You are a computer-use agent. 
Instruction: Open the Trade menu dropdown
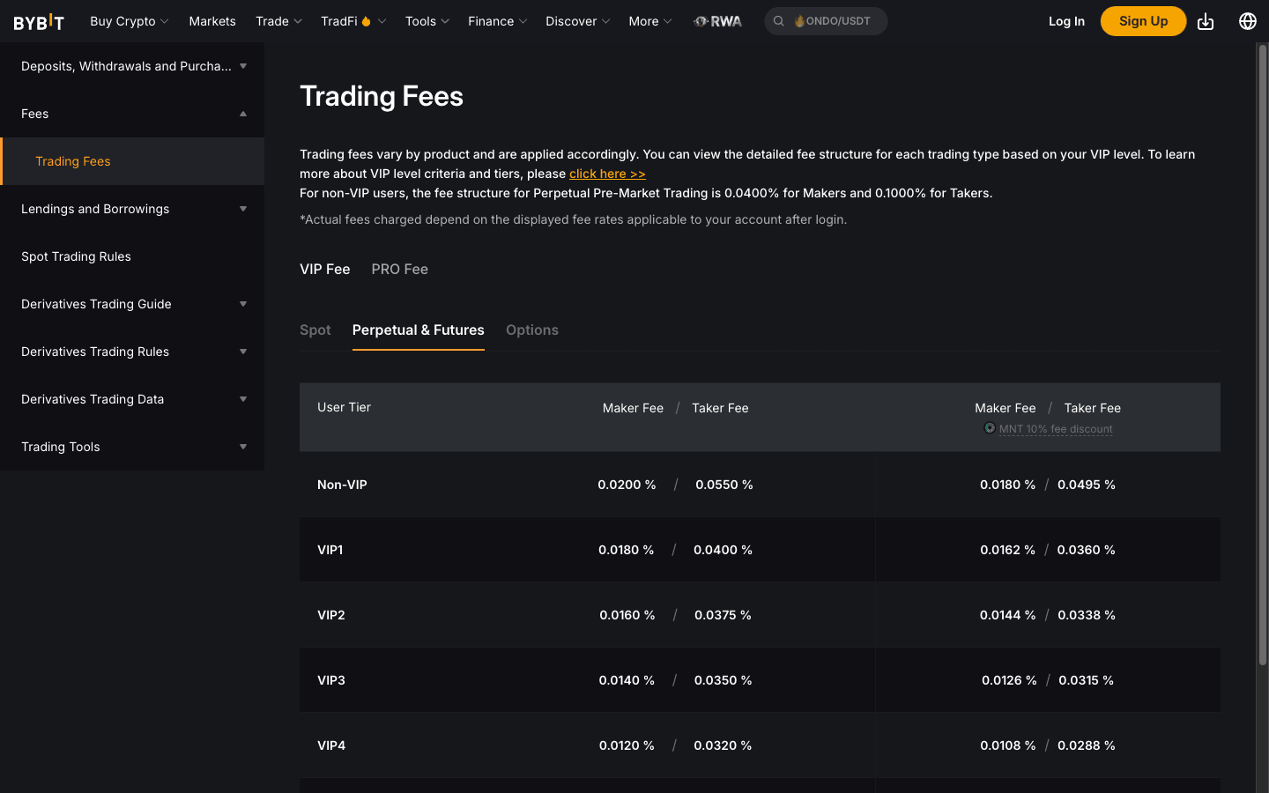tap(278, 21)
